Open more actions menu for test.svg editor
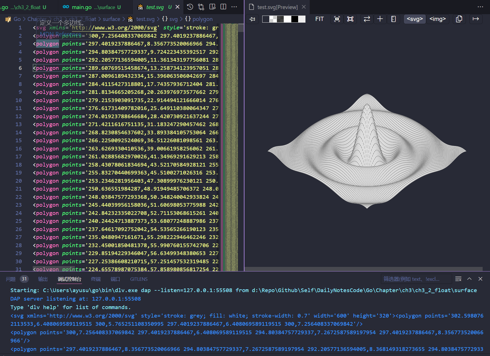This screenshot has width=490, height=356. 234,7
